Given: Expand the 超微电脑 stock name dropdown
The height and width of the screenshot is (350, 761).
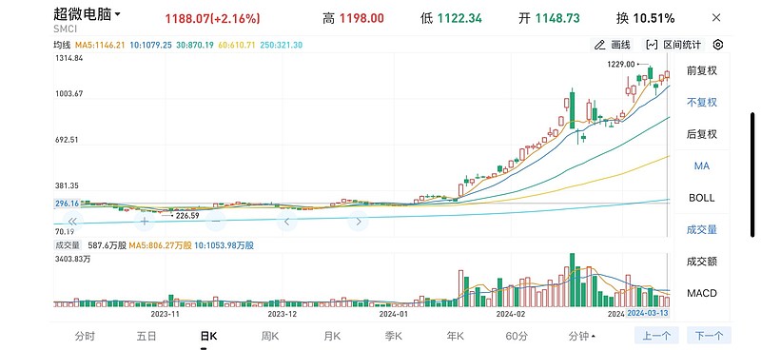Looking at the screenshot, I should [88, 15].
